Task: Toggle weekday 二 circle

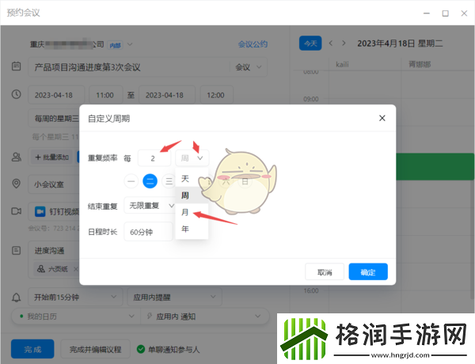Action: click(150, 181)
